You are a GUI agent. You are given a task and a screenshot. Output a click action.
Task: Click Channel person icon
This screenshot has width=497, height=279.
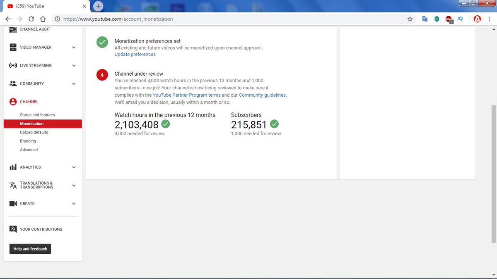13,102
